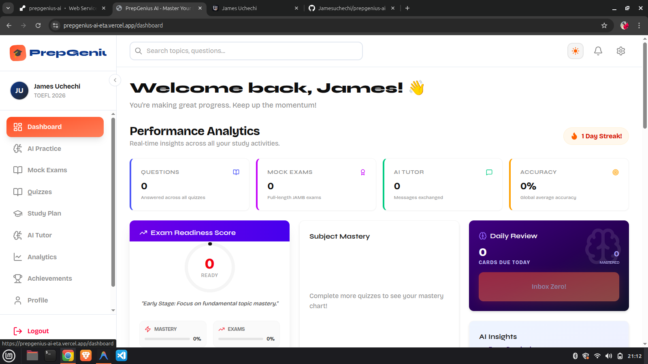Click the book icon on Questions card
Image resolution: width=648 pixels, height=364 pixels.
[x=236, y=172]
